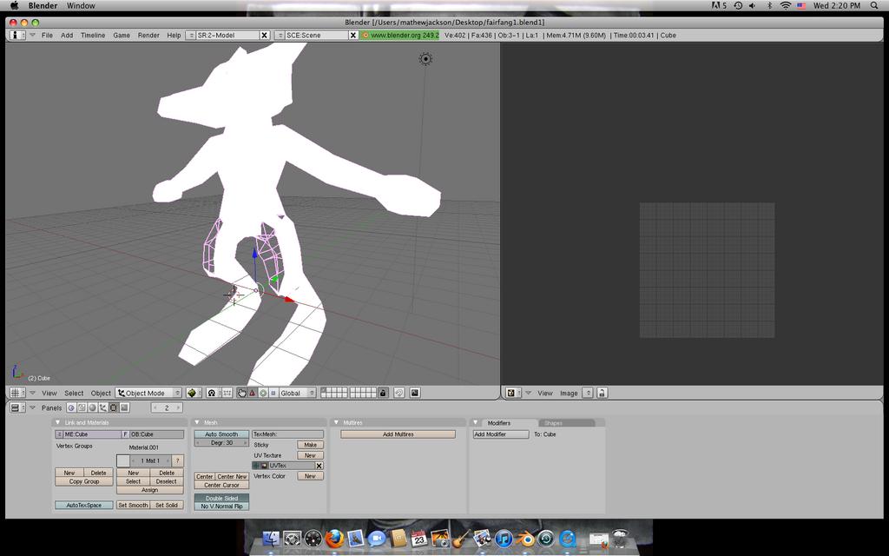
Task: Open the www.blender.org 249.2 link
Action: 400,35
